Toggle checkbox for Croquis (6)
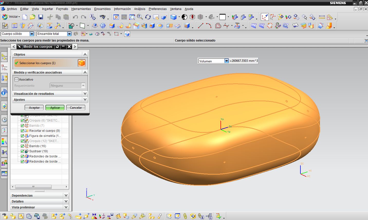The height and width of the screenshot is (220, 368). tap(22, 121)
